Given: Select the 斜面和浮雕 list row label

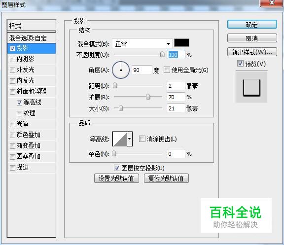Looking at the screenshot, I should coord(32,92).
